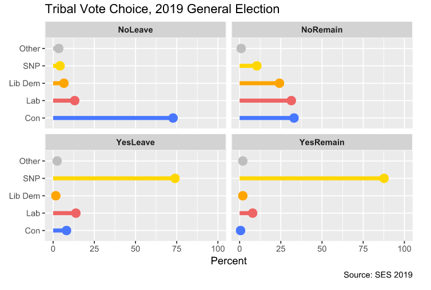Select the Lab dot in YesLeave panel
Screen dimensions: 431x290
tap(76, 213)
